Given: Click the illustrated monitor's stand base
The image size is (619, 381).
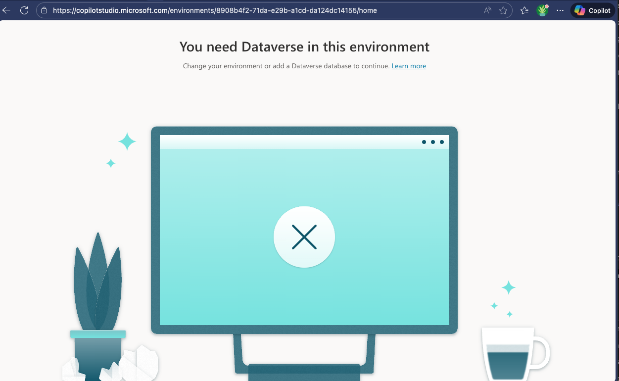Looking at the screenshot, I should click(x=304, y=371).
